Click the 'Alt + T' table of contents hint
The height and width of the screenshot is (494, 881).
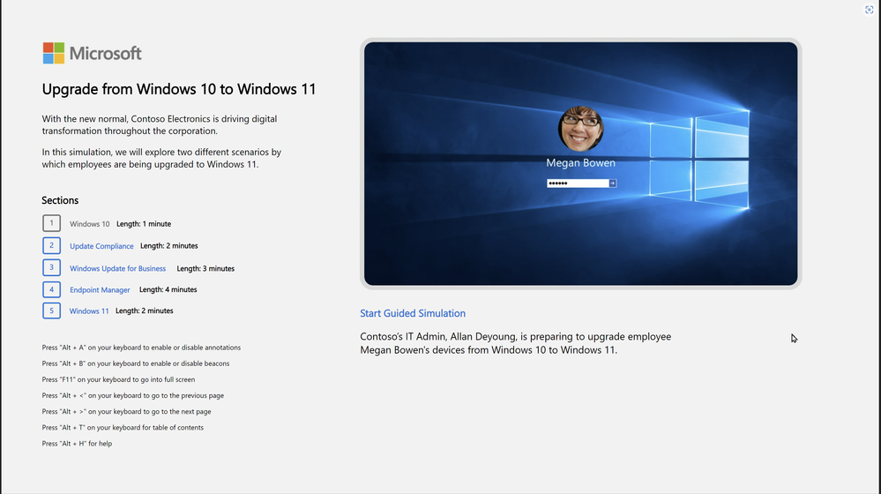(x=123, y=428)
